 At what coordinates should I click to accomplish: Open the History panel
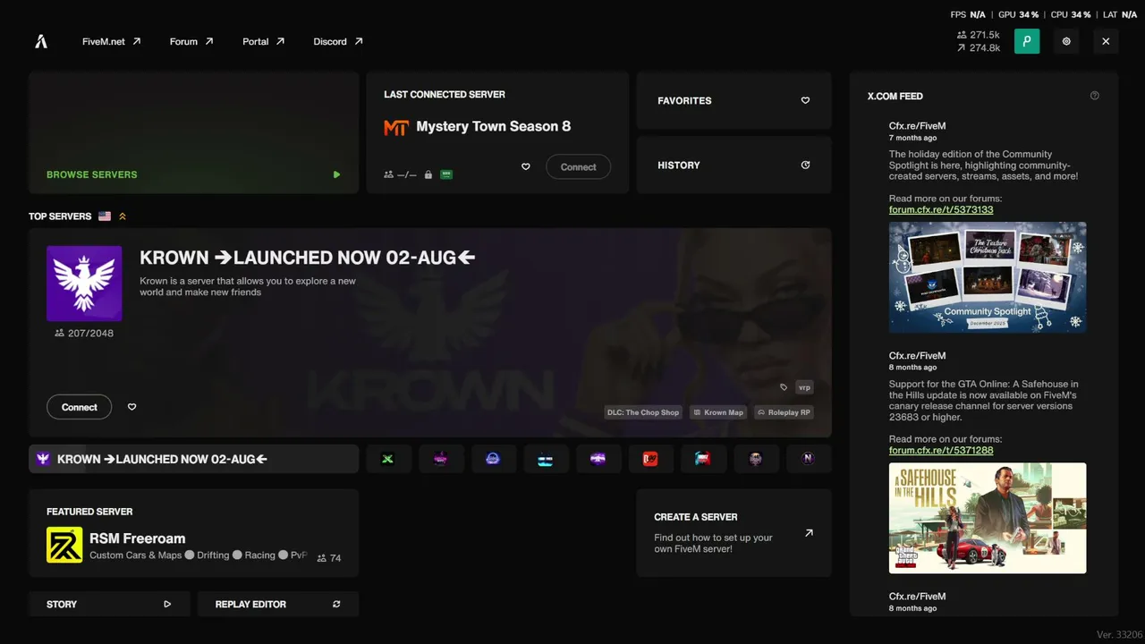coord(734,165)
